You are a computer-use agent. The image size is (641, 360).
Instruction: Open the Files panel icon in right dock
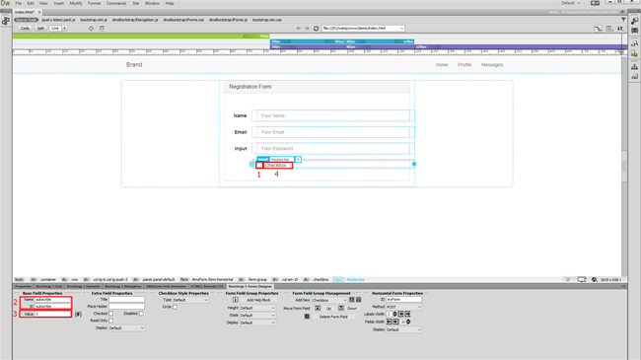634,31
